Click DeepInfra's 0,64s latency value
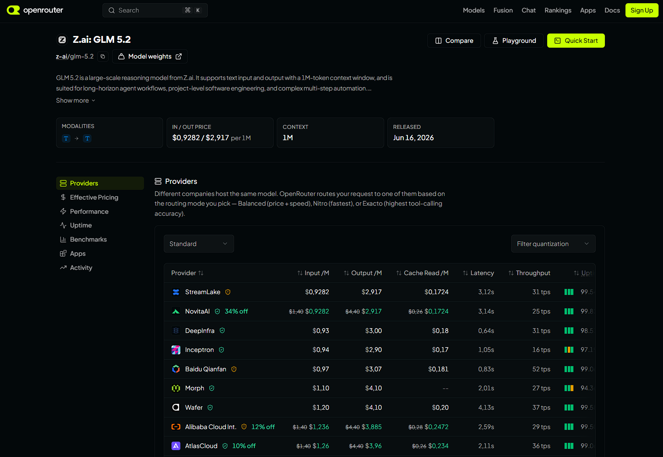 pyautogui.click(x=486, y=331)
